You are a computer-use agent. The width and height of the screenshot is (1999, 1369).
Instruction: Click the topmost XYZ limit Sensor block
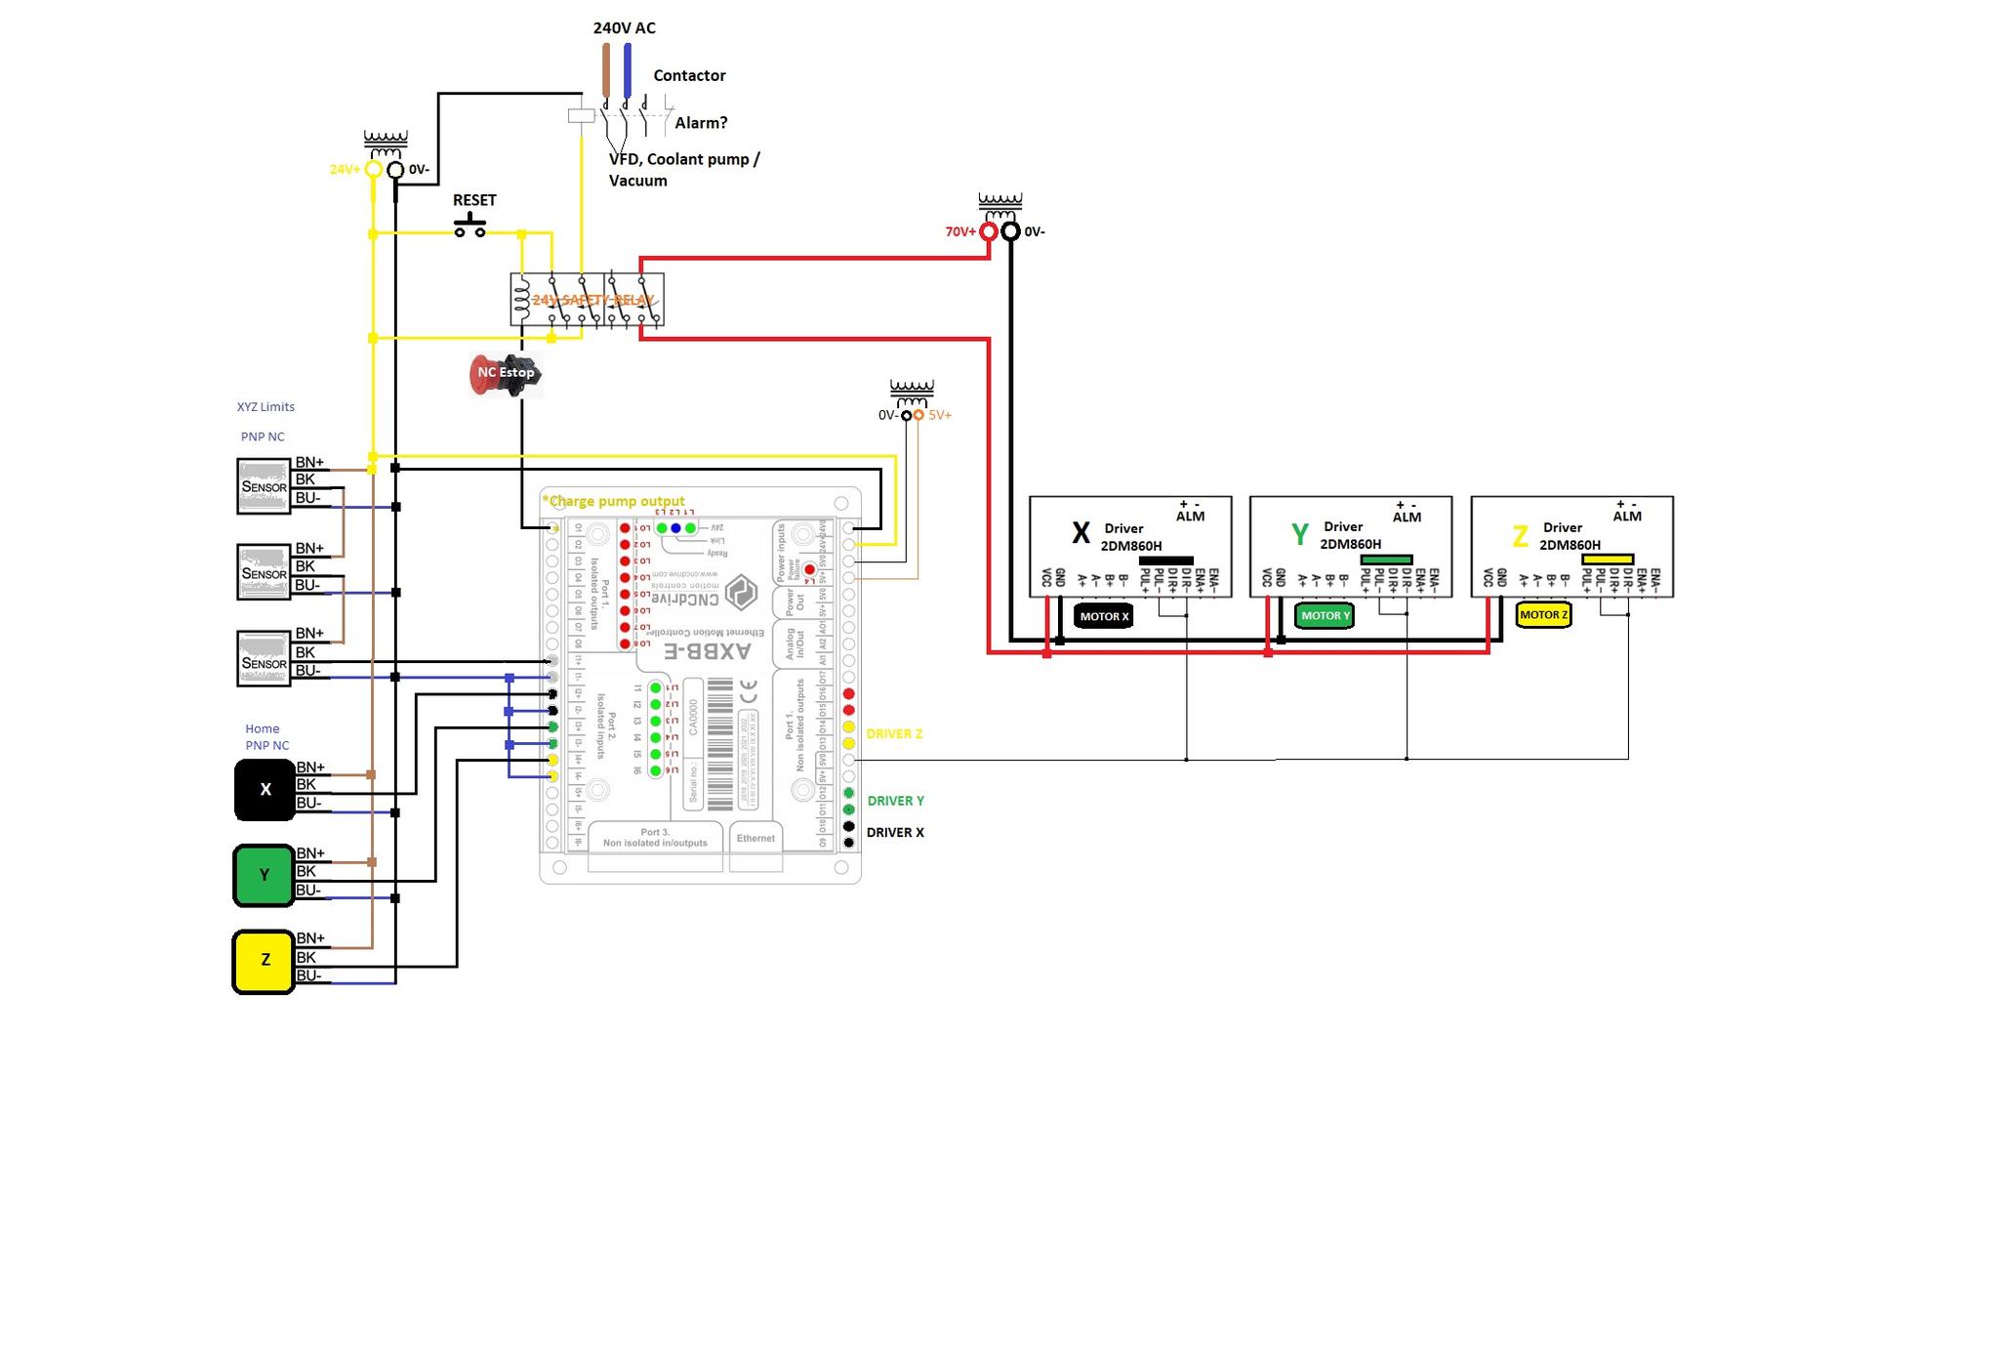264,485
